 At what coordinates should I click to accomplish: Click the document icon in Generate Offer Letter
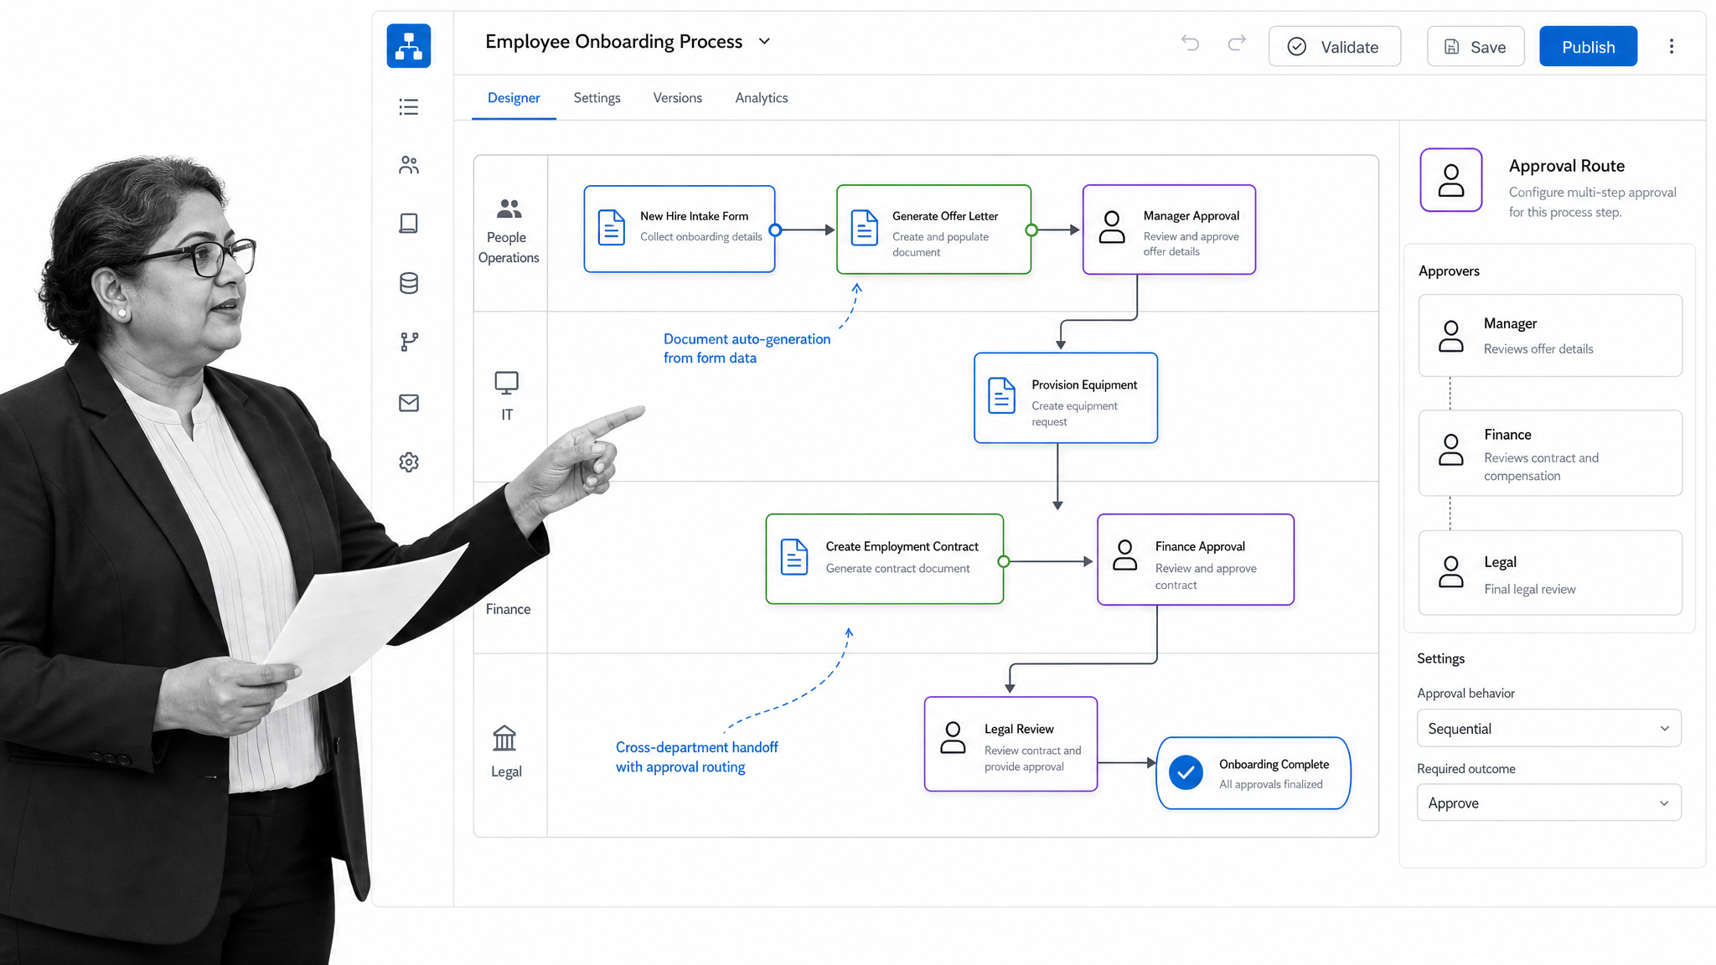click(865, 228)
